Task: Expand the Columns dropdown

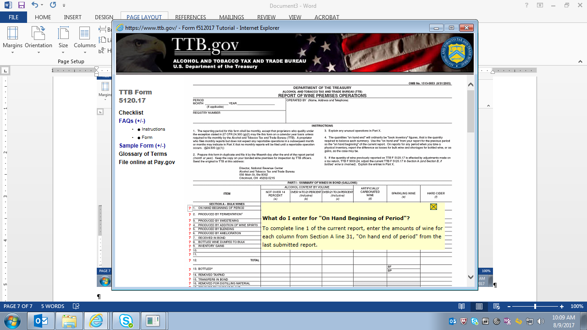Action: tap(84, 39)
